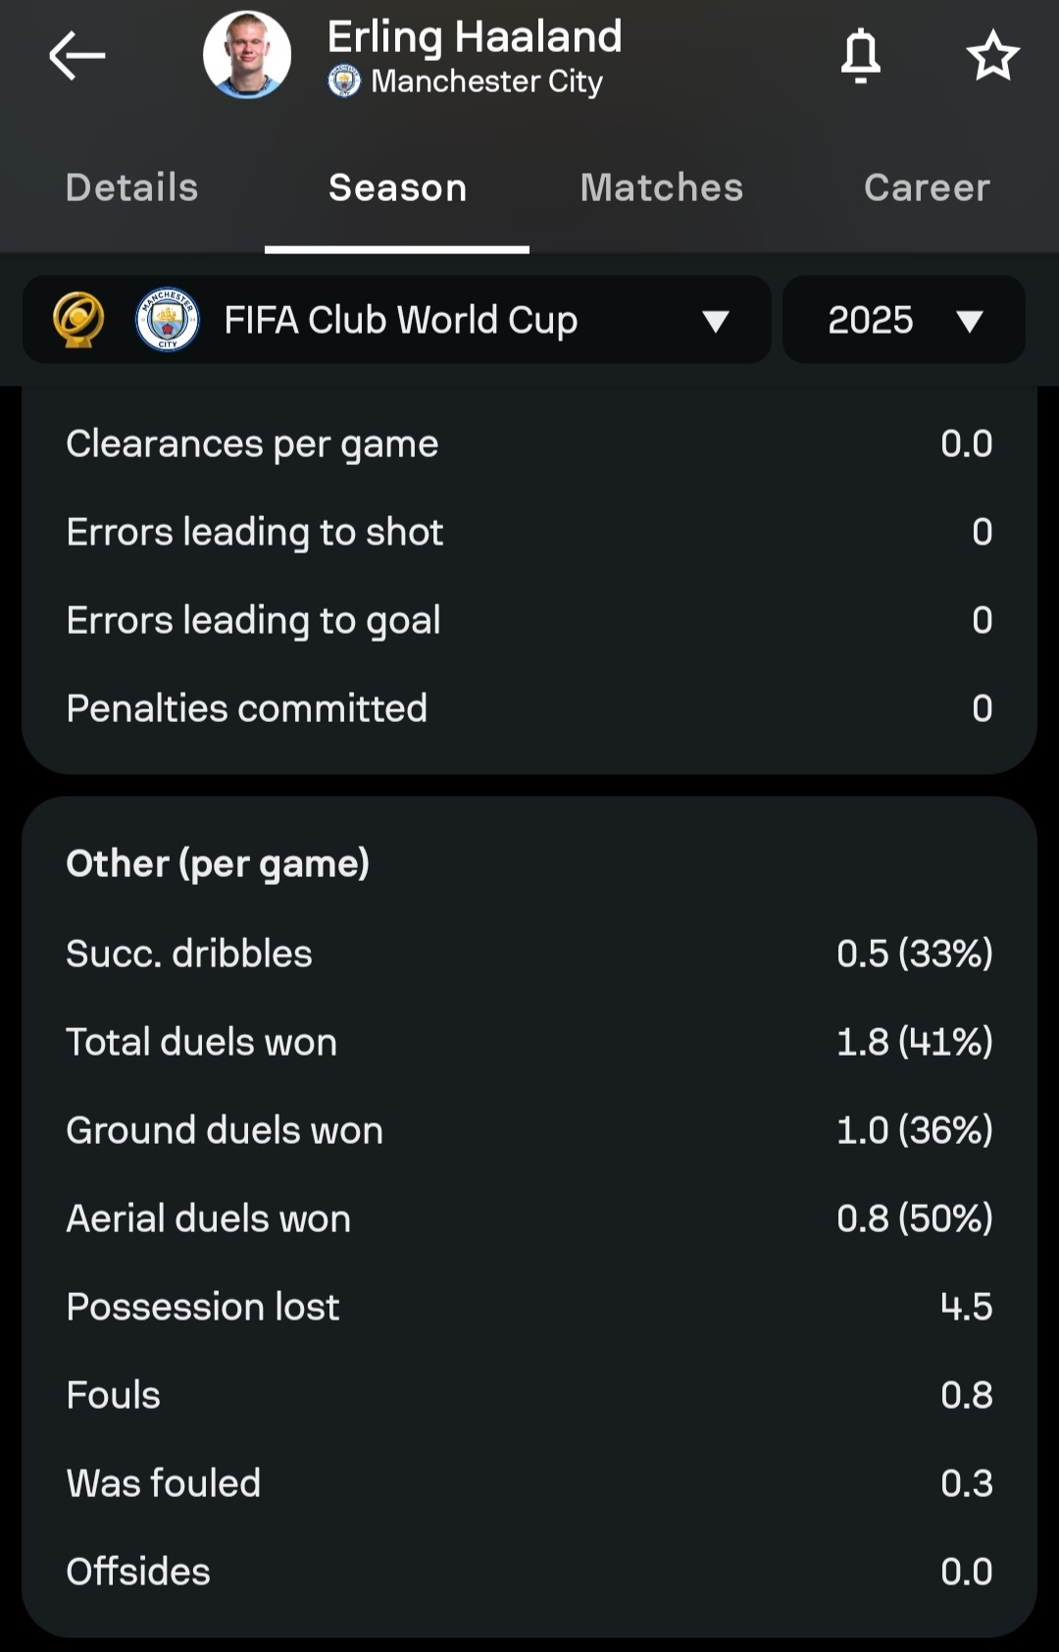Open the Matches tab
The image size is (1059, 1652).
point(662,187)
